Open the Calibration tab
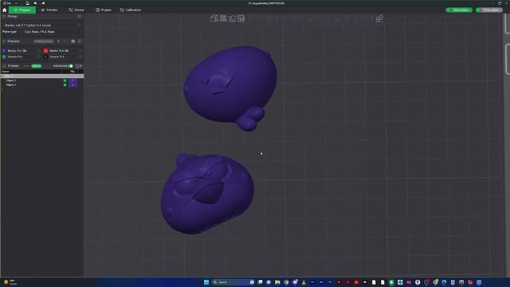Viewport: 510px width, 287px height. (131, 10)
